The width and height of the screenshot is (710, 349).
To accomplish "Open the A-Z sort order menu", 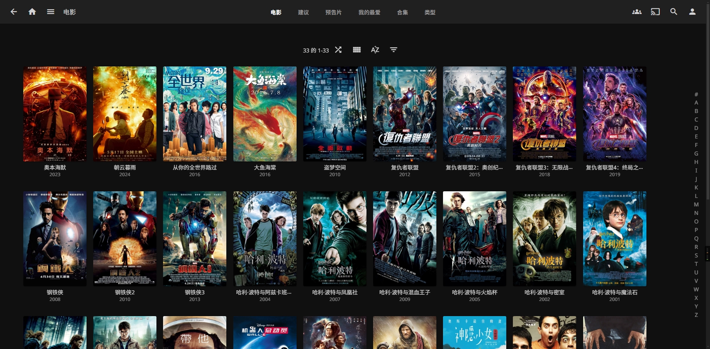I will (x=375, y=50).
